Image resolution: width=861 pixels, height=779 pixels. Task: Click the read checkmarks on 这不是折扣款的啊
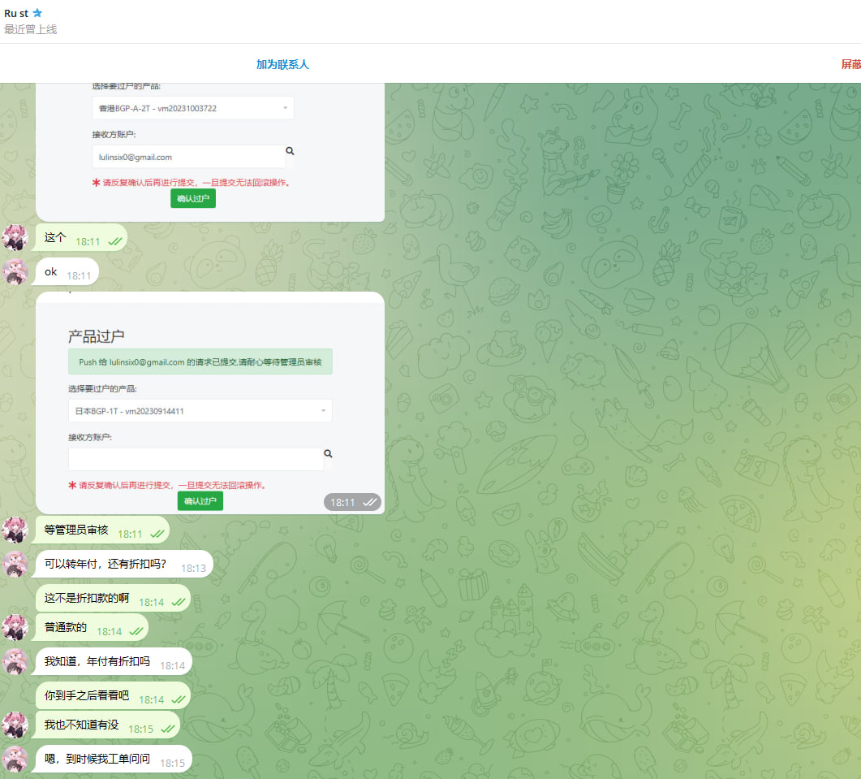click(179, 602)
